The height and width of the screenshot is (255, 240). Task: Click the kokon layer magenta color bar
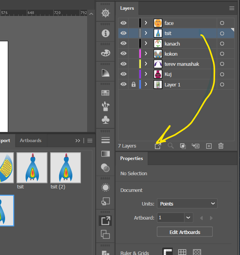point(140,53)
